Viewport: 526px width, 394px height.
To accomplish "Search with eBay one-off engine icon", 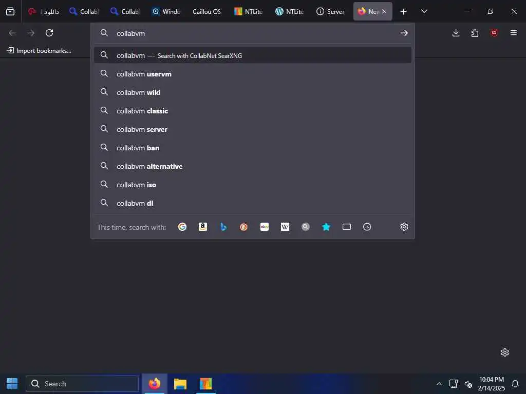I will 265,227.
